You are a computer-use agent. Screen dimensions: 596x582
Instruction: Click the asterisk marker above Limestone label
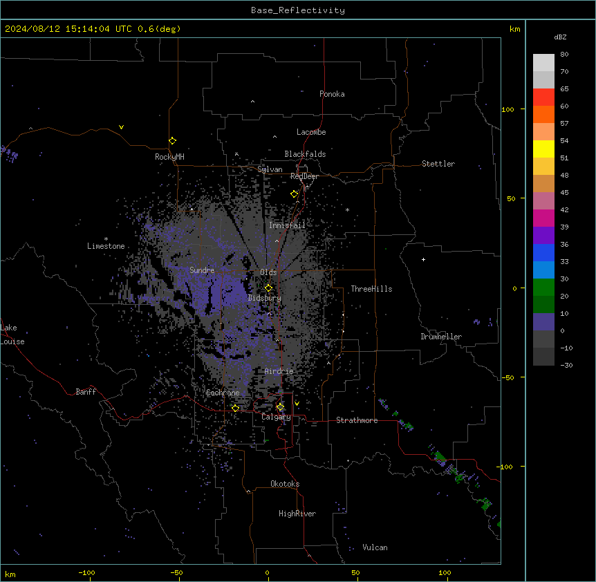106,239
